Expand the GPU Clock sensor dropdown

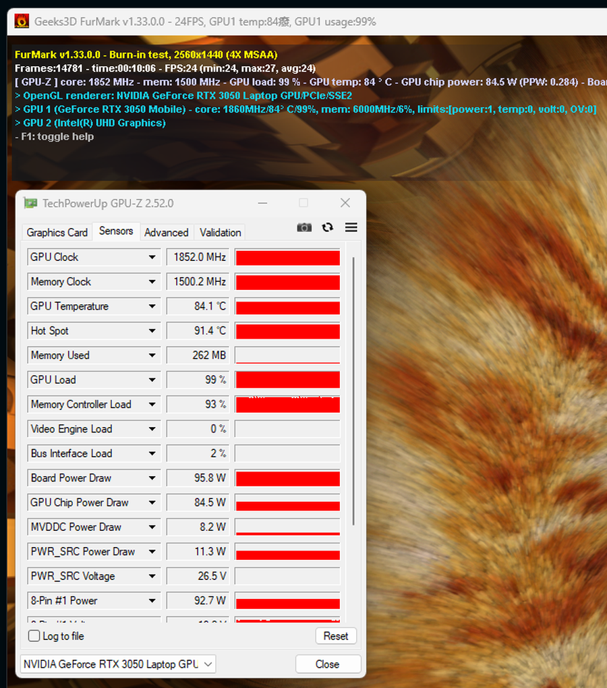pos(152,258)
